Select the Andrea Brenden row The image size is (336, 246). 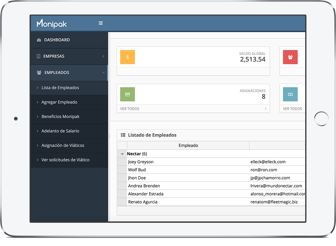(211, 186)
